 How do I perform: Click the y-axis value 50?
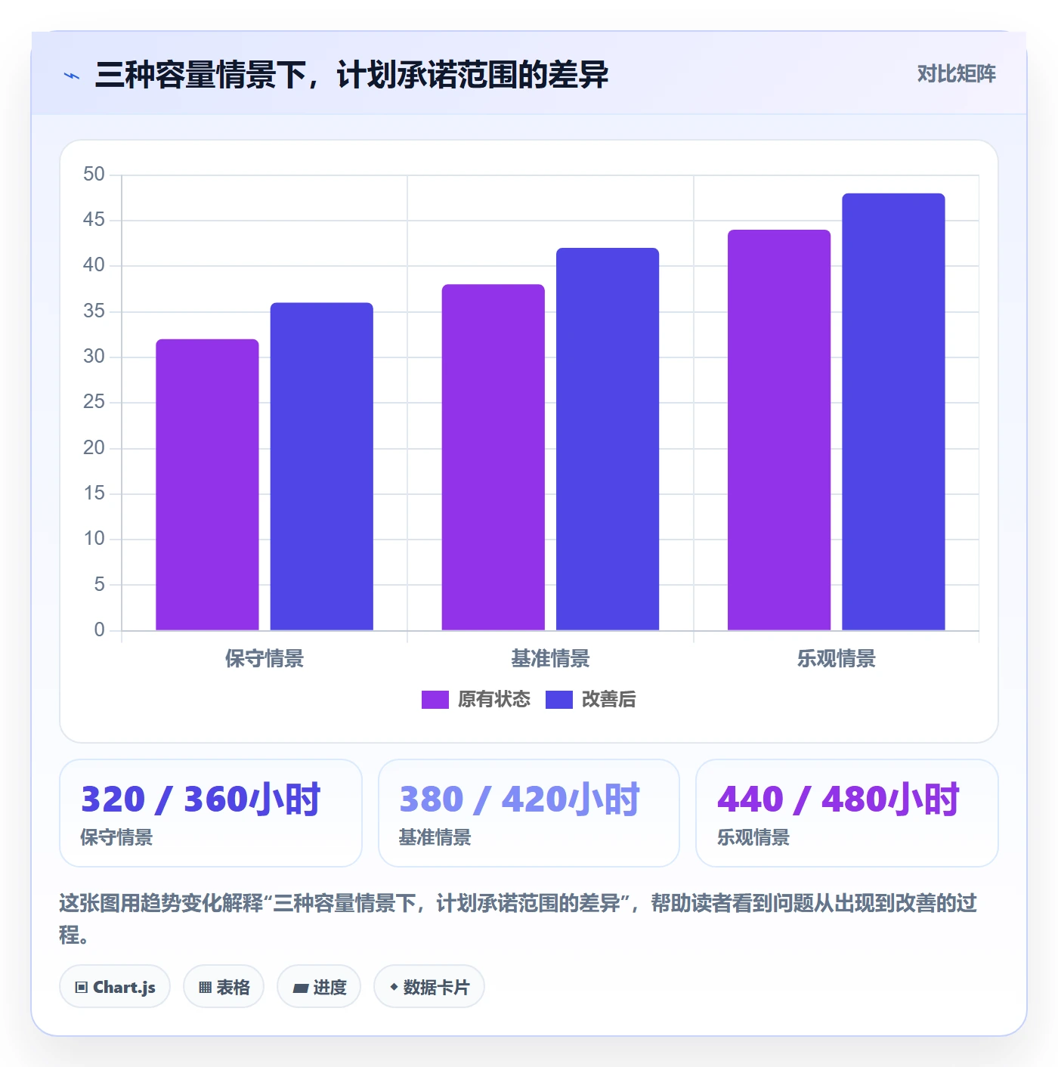(94, 175)
